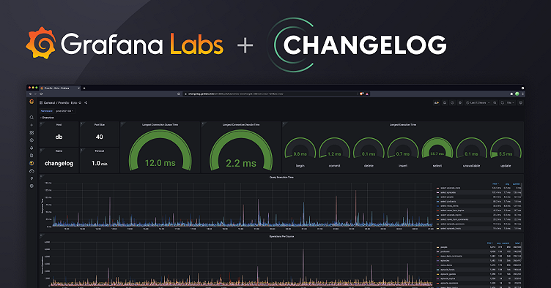
Task: Open the browser profile avatar
Action: tap(517, 94)
